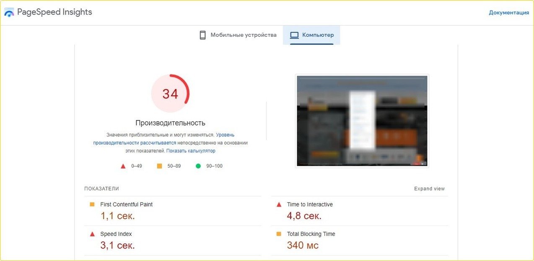Viewport: 534px width, 261px height.
Task: Open the page screenshot thumbnail
Action: coord(362,121)
